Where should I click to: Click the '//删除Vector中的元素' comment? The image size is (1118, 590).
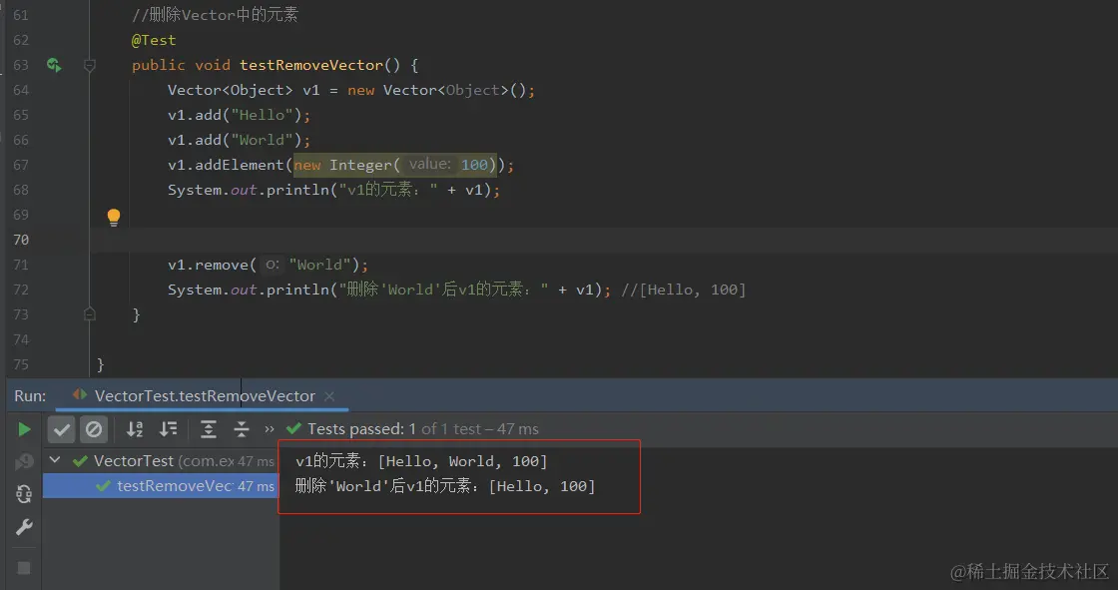215,14
